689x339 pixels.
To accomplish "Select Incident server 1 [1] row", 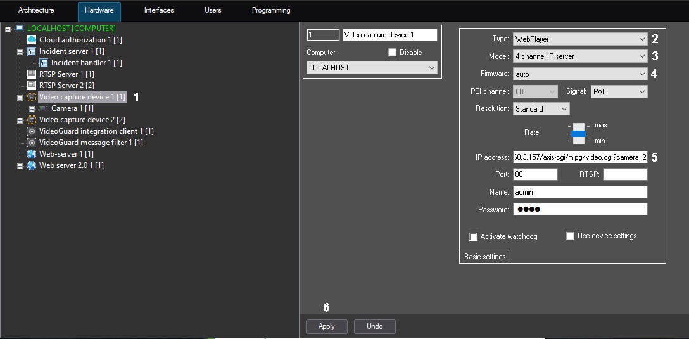I will click(x=71, y=51).
